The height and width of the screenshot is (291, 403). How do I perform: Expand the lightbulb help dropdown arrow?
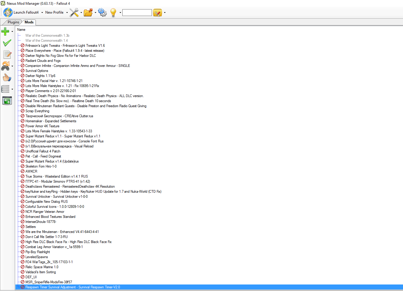pyautogui.click(x=120, y=12)
